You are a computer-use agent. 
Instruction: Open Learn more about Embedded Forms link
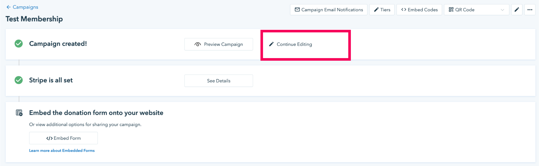tap(62, 151)
